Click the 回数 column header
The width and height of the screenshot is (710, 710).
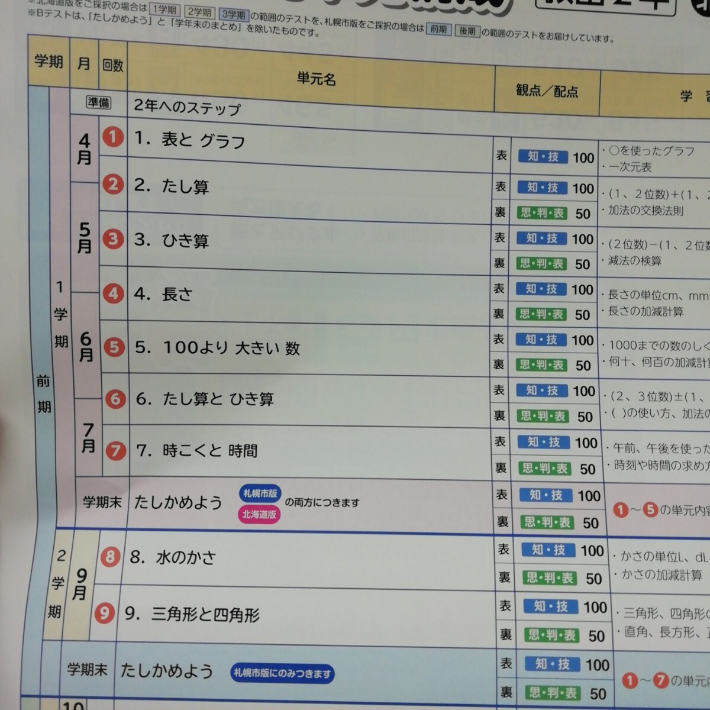(x=112, y=64)
